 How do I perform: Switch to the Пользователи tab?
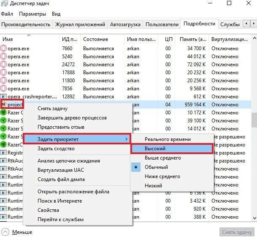click(x=162, y=24)
